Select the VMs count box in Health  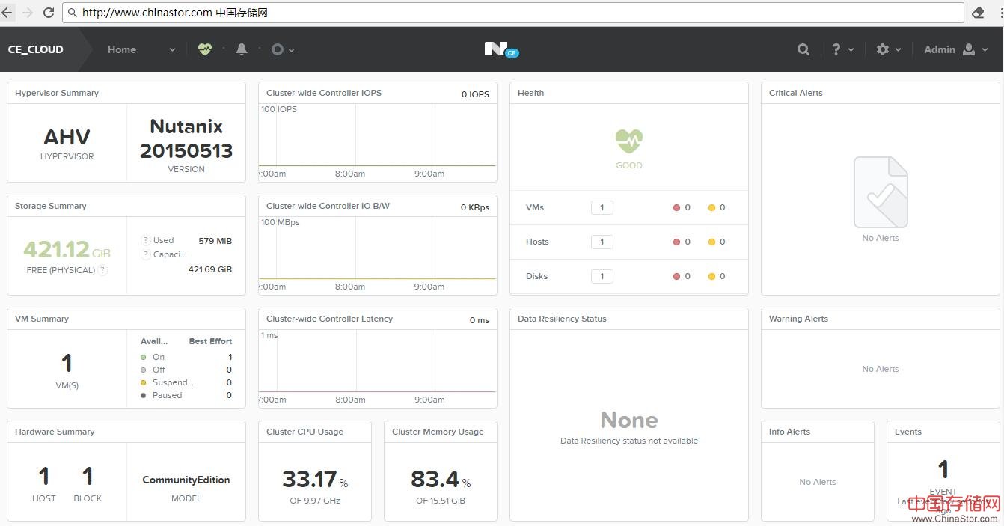point(602,207)
